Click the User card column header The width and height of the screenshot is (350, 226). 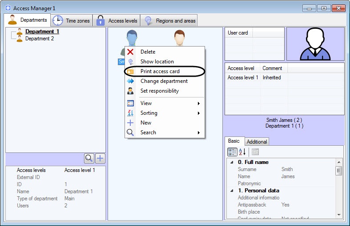tap(239, 33)
